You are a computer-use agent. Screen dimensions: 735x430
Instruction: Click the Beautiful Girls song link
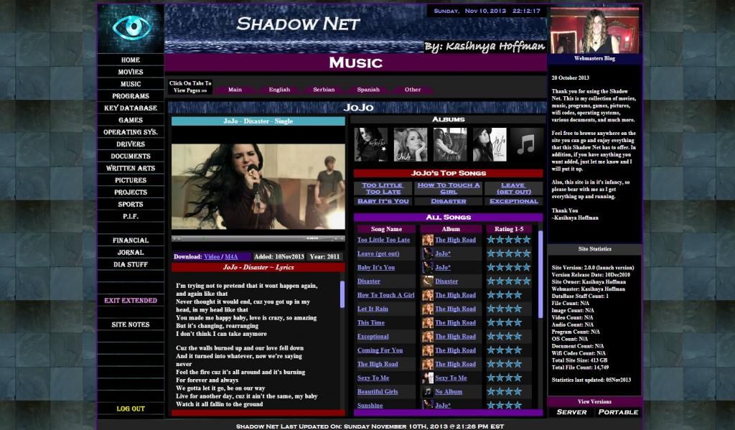point(378,392)
